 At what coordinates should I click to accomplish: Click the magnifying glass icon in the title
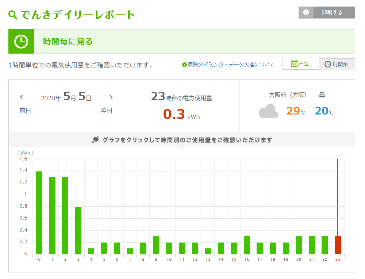coord(13,15)
